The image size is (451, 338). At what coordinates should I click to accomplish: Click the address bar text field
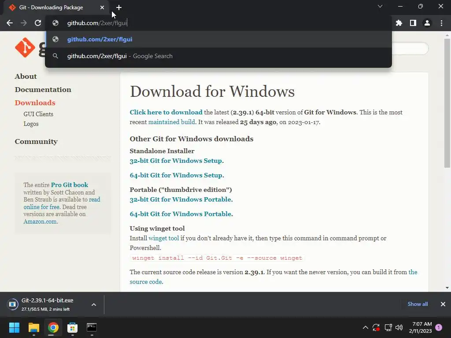coord(218,23)
